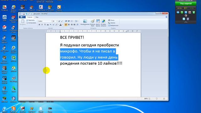This screenshot has height=113, width=201.
Task: Center align the text
Action: 69,24
